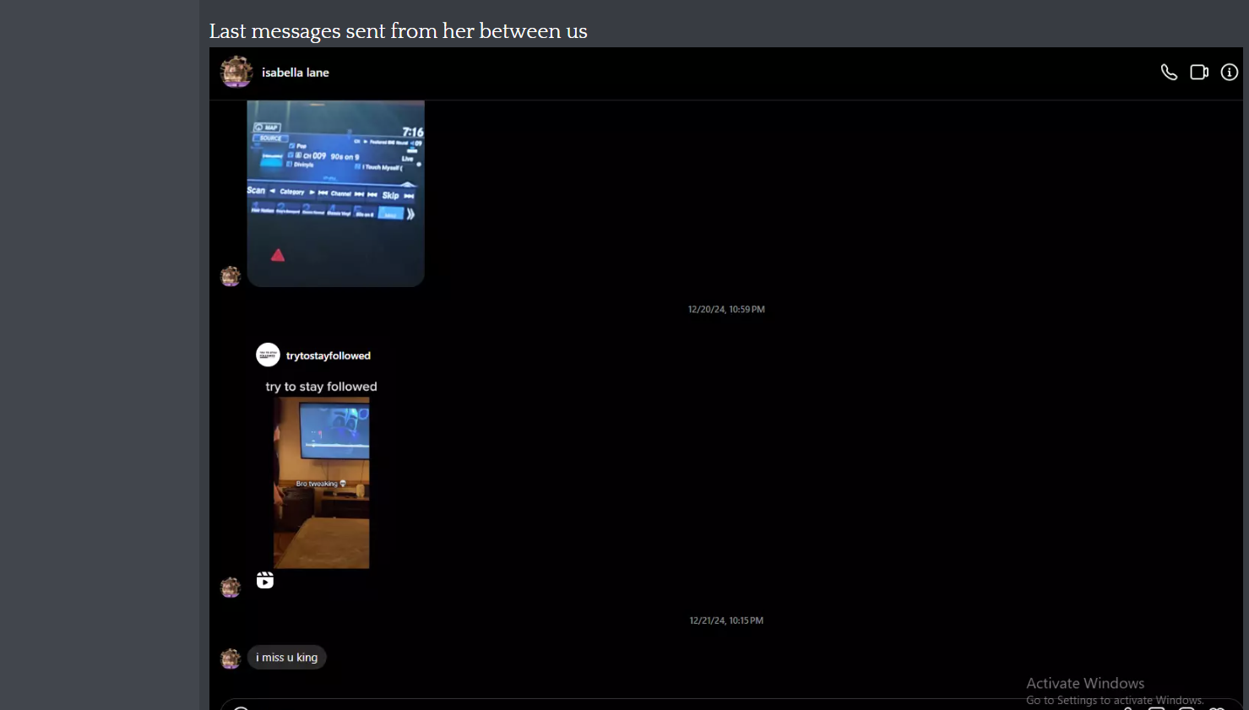The height and width of the screenshot is (710, 1249).
Task: Click the 12/21/24, 10:15 PM timestamp
Action: [x=726, y=621]
